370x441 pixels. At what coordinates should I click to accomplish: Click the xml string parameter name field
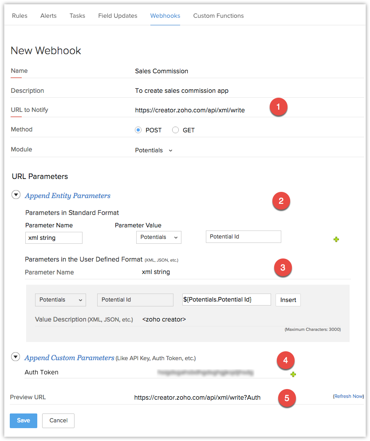click(54, 238)
